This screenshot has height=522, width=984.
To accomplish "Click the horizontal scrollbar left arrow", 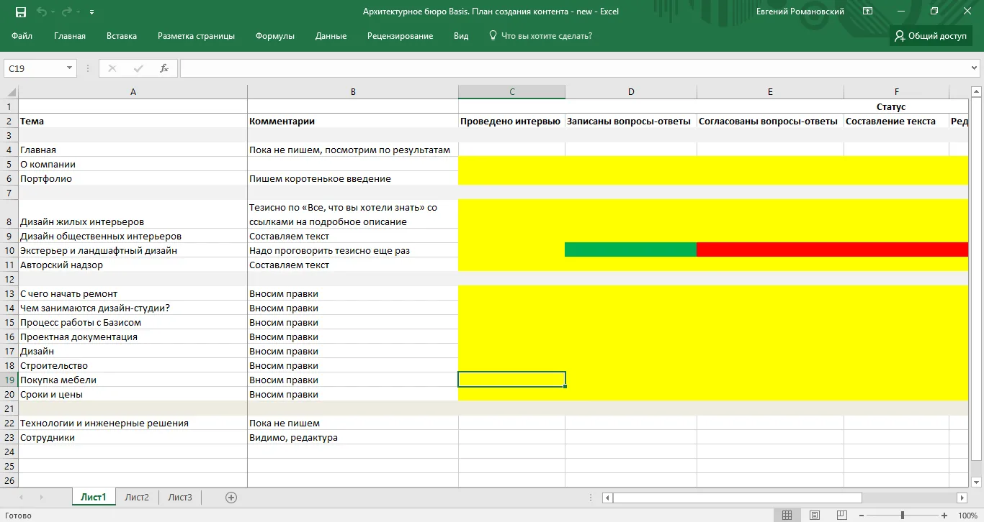I will (607, 498).
